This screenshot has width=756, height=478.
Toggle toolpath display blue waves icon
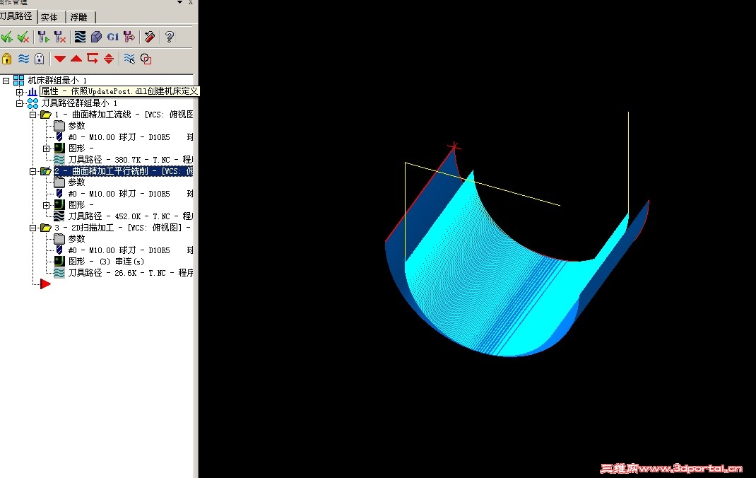(x=23, y=59)
